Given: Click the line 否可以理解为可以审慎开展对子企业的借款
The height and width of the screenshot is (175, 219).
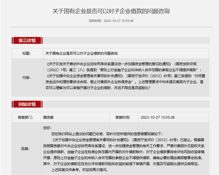Looking at the screenshot, I should tap(98, 88).
